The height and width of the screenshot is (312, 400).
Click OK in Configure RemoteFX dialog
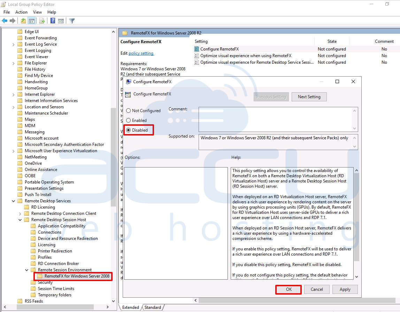point(289,289)
